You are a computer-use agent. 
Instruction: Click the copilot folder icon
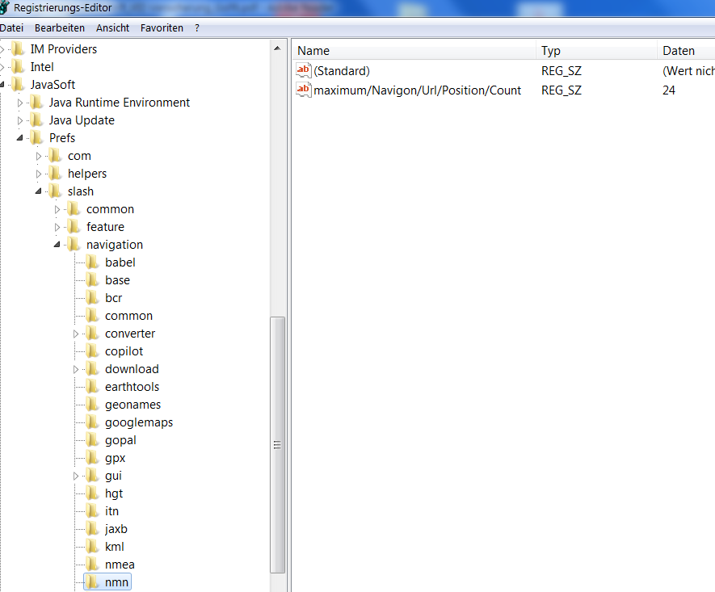[x=93, y=351]
